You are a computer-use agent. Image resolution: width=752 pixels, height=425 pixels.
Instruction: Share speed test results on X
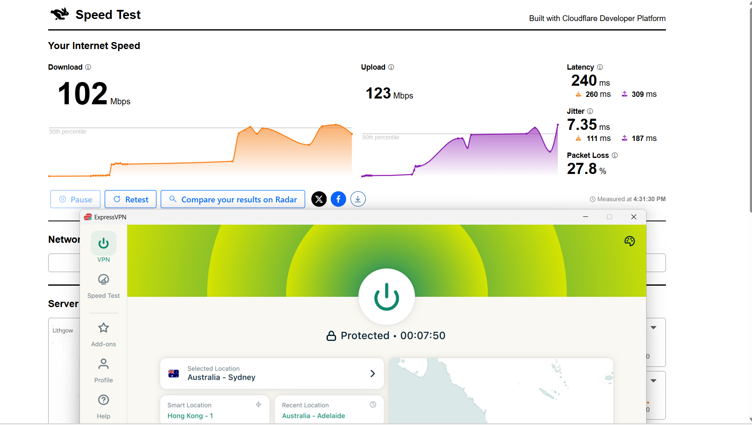(319, 199)
